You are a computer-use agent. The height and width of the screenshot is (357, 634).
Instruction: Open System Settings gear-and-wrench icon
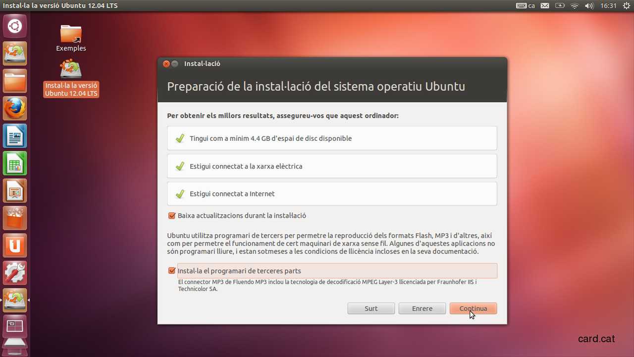click(15, 273)
